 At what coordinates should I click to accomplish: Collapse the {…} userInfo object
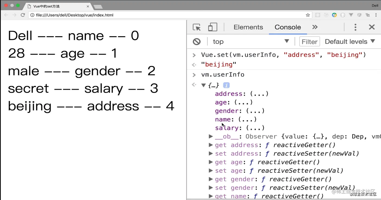[x=203, y=85]
